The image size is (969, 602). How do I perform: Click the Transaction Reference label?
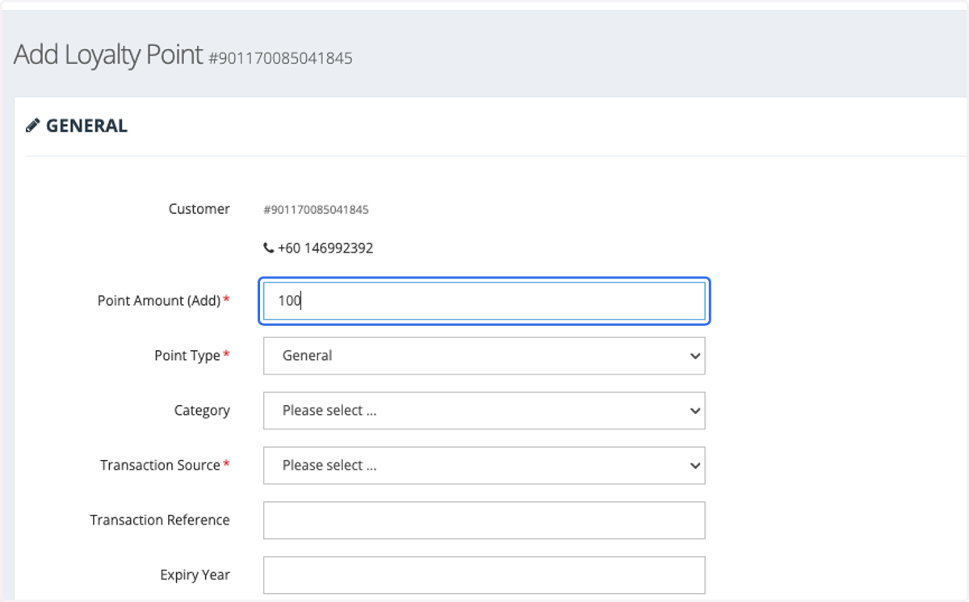(160, 520)
